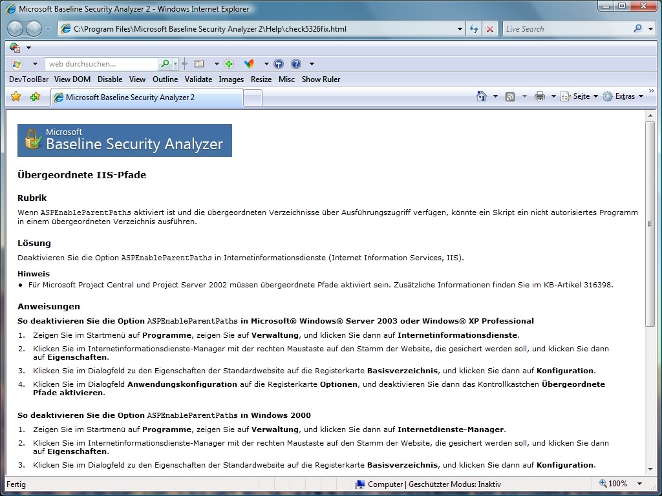Screen dimensions: 662x496
Task: Click the green magnifier web search button
Action: pos(165,64)
